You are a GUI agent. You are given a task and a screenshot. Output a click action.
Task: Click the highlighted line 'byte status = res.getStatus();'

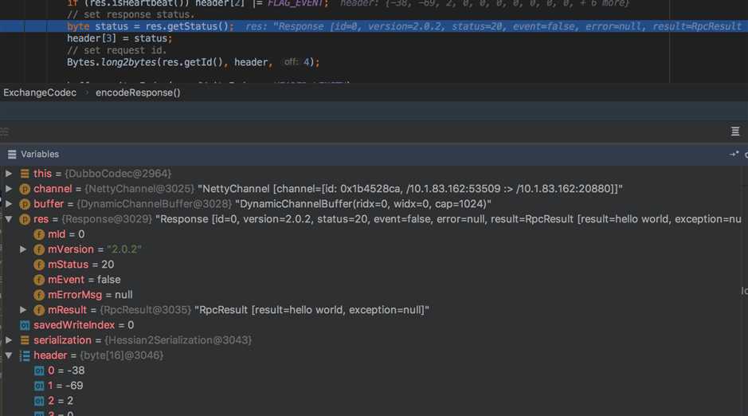(151, 26)
